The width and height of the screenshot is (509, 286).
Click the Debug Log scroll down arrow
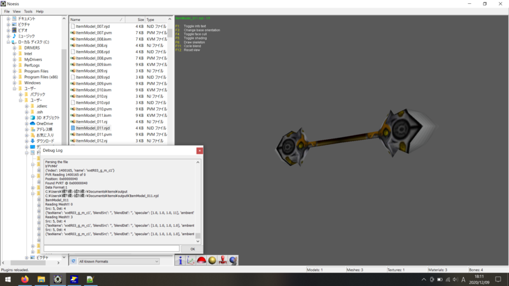tap(198, 242)
